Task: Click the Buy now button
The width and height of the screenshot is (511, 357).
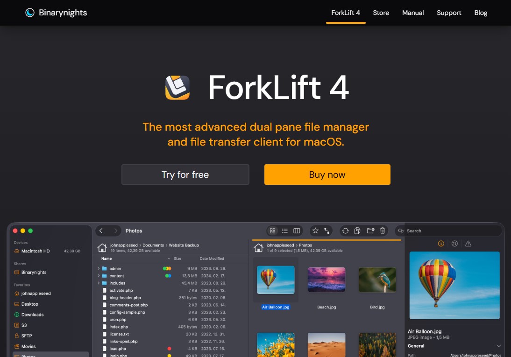Action: coord(327,175)
